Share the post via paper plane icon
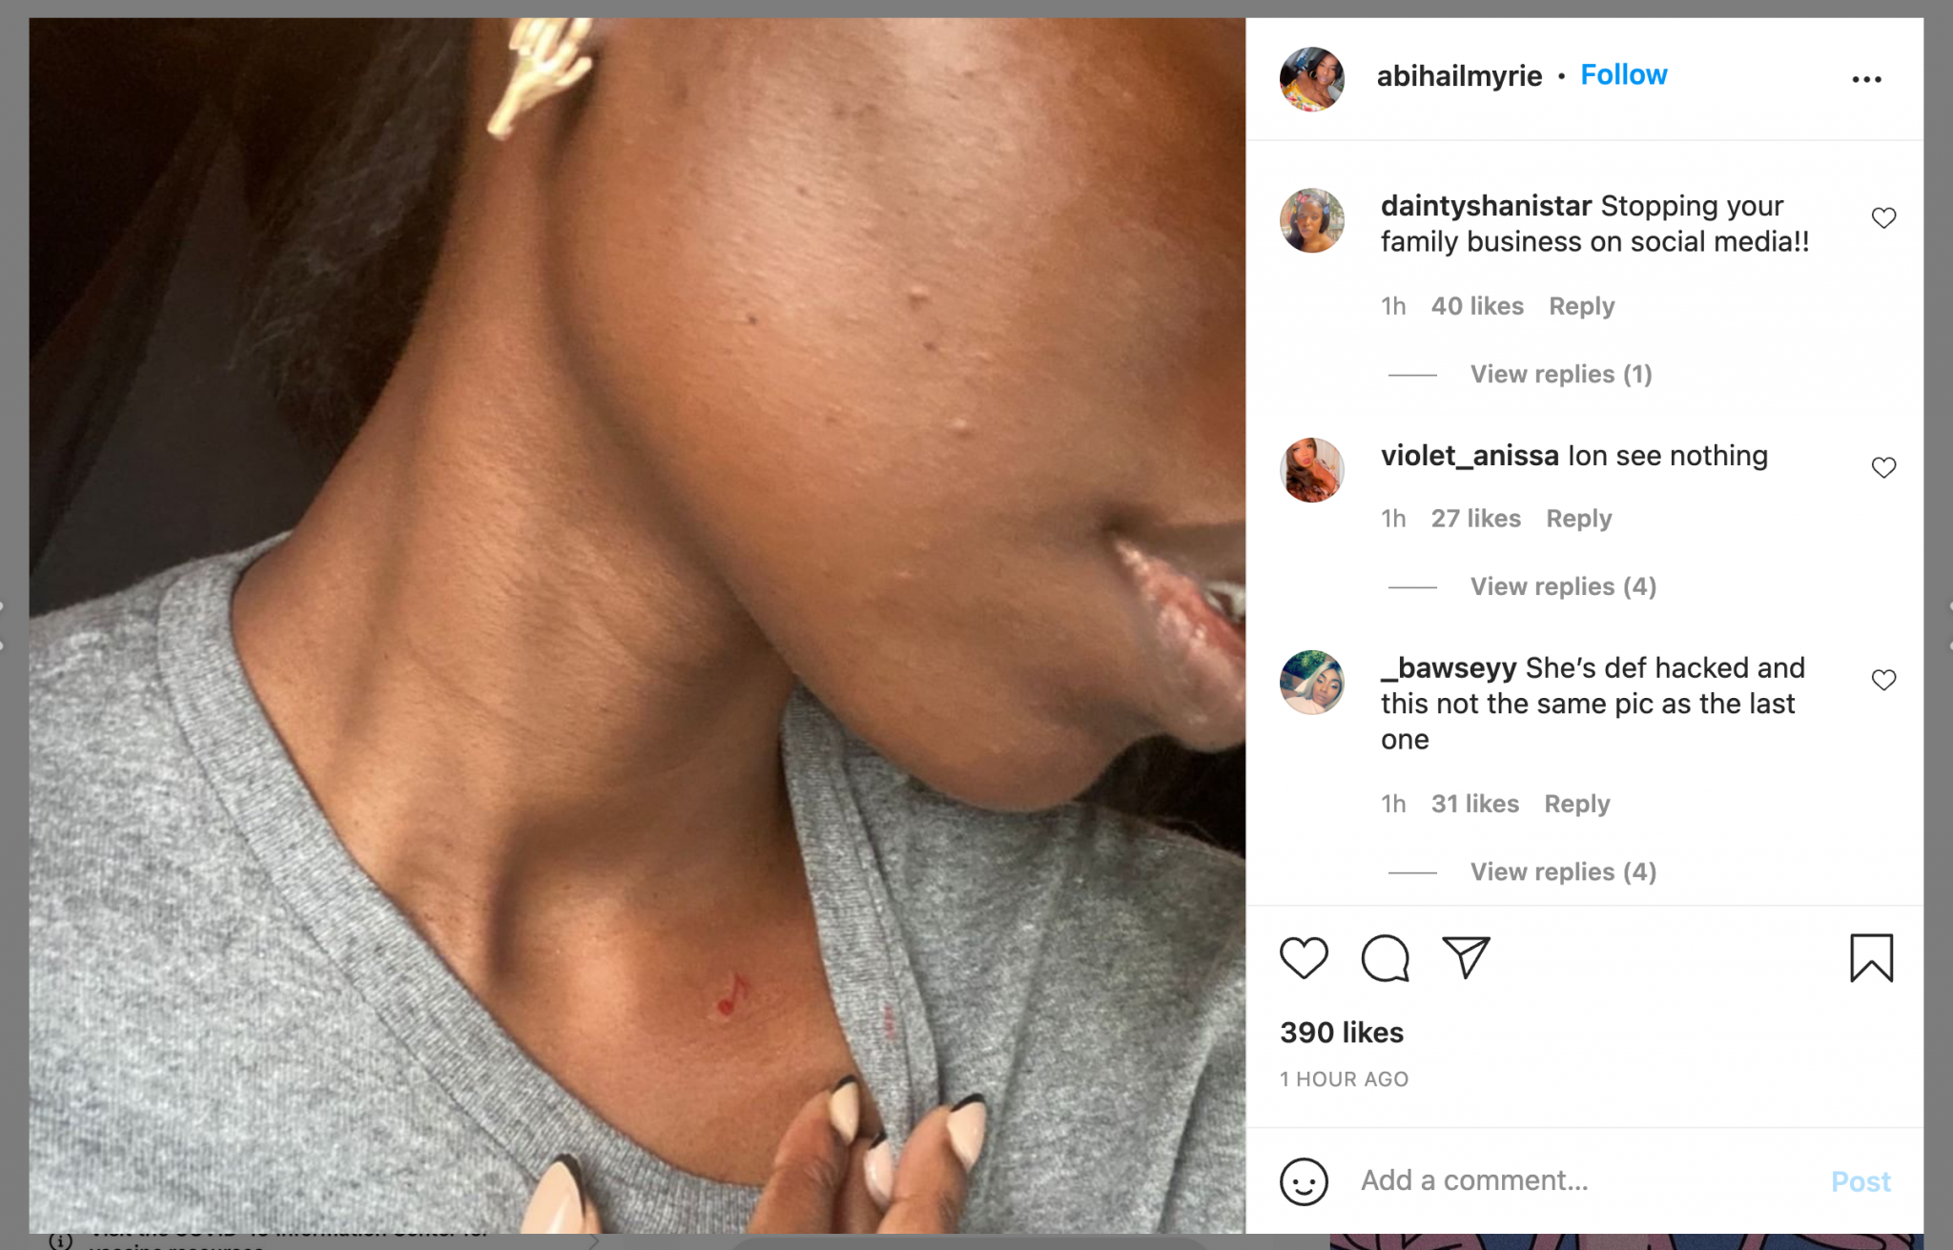Image resolution: width=1953 pixels, height=1250 pixels. coord(1466,956)
